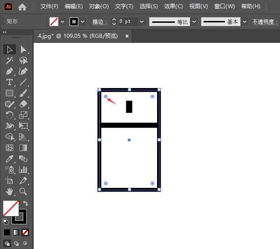Open the 效果(C) menu
The height and width of the screenshot is (249, 280).
click(173, 7)
